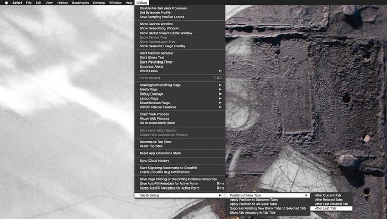The height and width of the screenshot is (219, 387).
Task: Expand the Debug Overlays submenu
Action: click(x=180, y=94)
